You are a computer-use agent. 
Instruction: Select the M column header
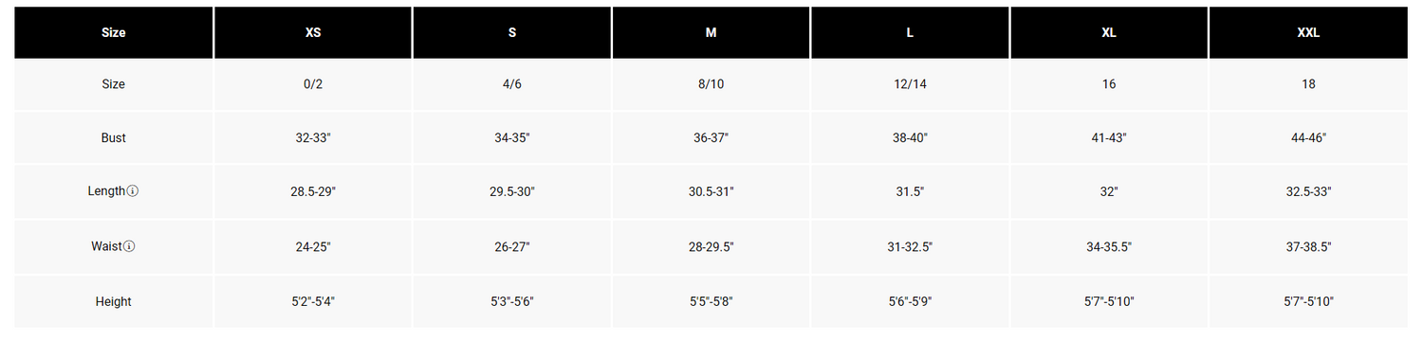coord(711,32)
